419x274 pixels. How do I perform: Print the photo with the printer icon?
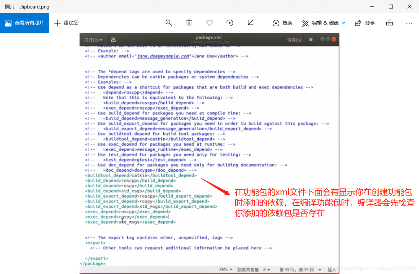point(389,23)
